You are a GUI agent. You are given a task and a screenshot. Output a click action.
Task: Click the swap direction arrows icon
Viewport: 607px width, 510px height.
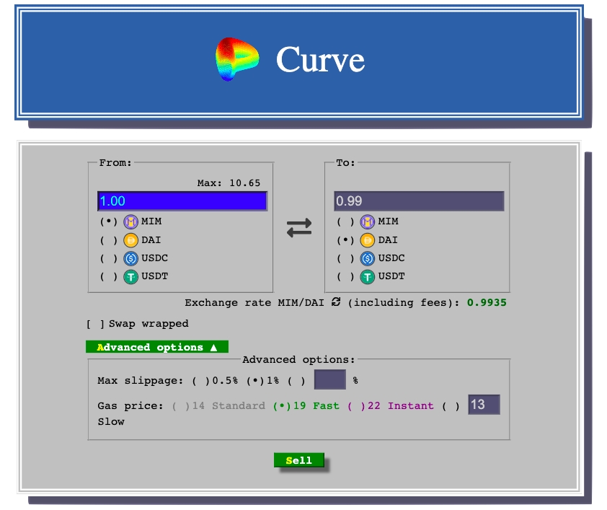click(299, 228)
